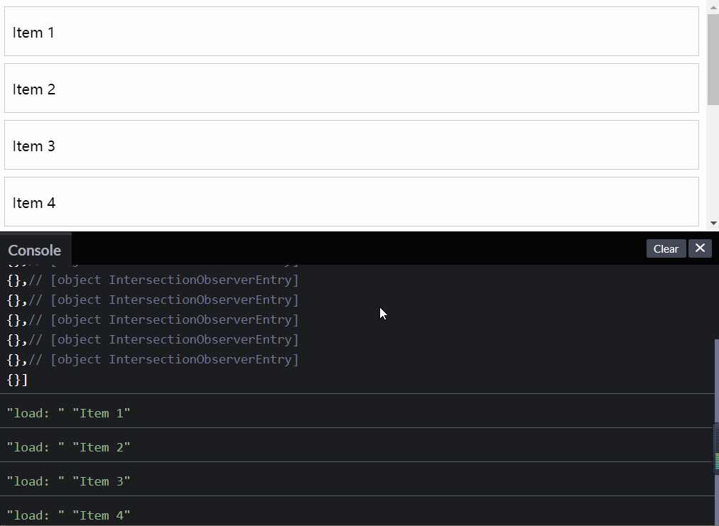The height and width of the screenshot is (526, 719).
Task: Click the X icon to close the console
Action: (700, 248)
